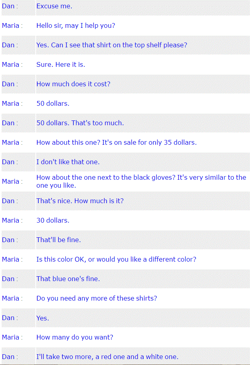Select the line about the top shelf shirt
Image resolution: width=250 pixels, height=365 pixels.
(112, 45)
